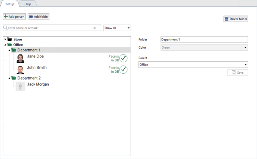The width and height of the screenshot is (257, 159).
Task: Click the green Office folder icon
Action: pyautogui.click(x=10, y=45)
